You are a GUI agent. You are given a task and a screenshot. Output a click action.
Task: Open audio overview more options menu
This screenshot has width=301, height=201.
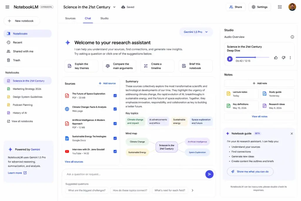290,58
